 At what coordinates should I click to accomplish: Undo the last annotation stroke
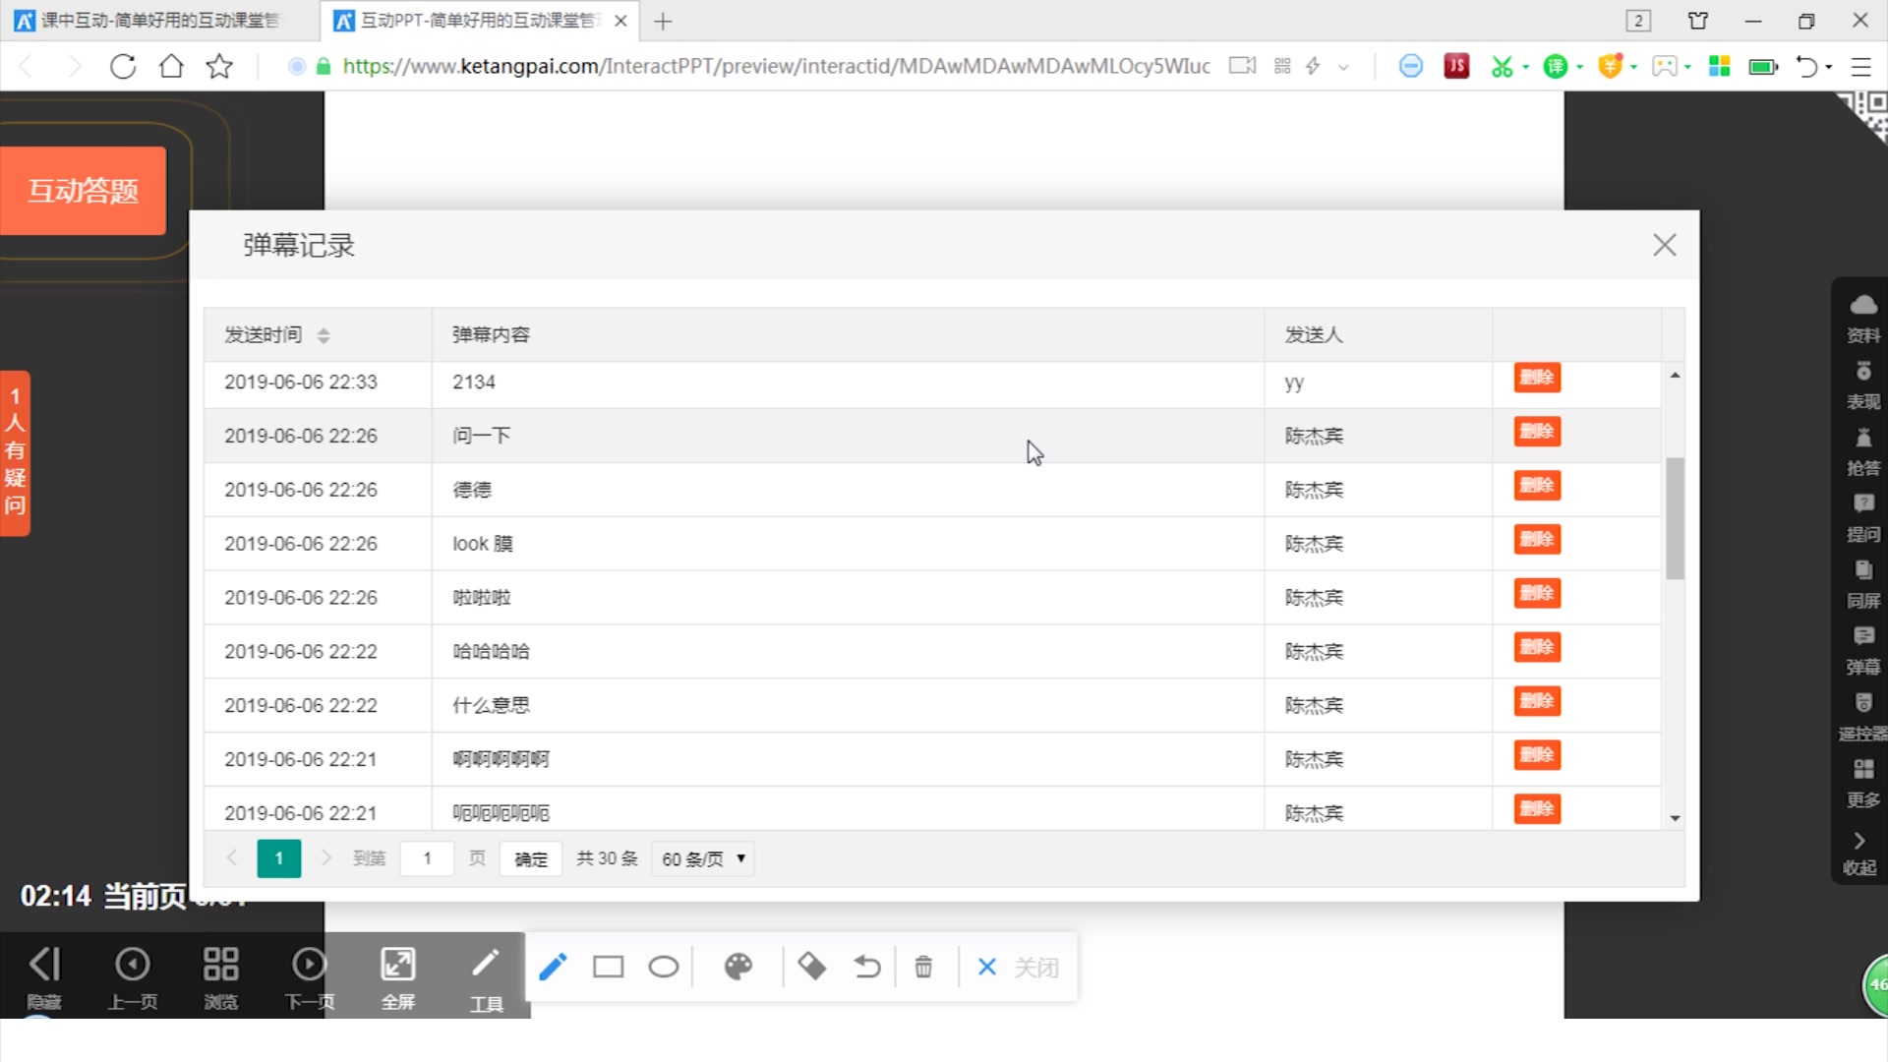pyautogui.click(x=867, y=968)
